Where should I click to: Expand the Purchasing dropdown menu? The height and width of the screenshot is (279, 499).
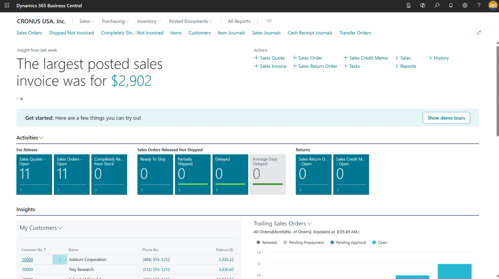tap(115, 21)
